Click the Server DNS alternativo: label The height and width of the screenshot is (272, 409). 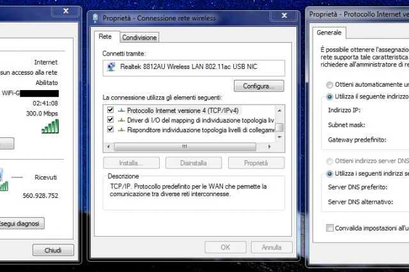360,202
